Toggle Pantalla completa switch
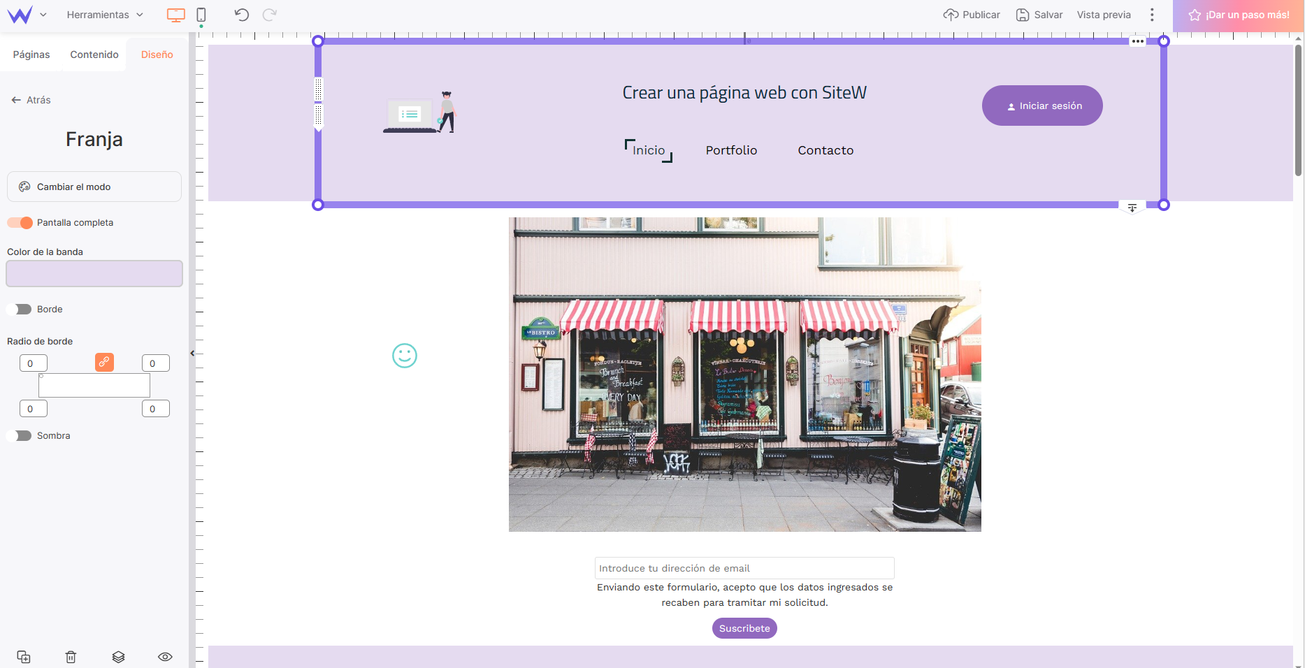The height and width of the screenshot is (668, 1305). coord(20,222)
